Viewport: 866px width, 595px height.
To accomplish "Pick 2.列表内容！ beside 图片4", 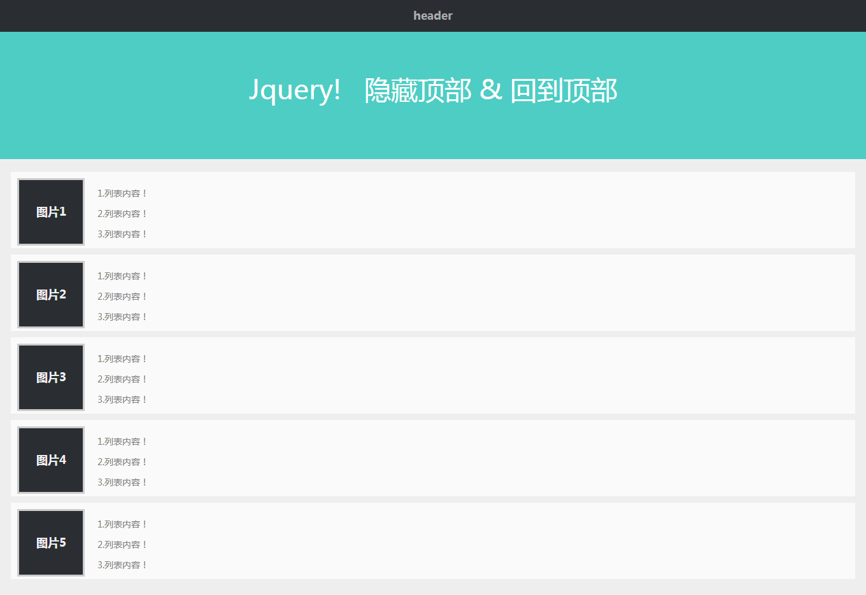I will (122, 462).
